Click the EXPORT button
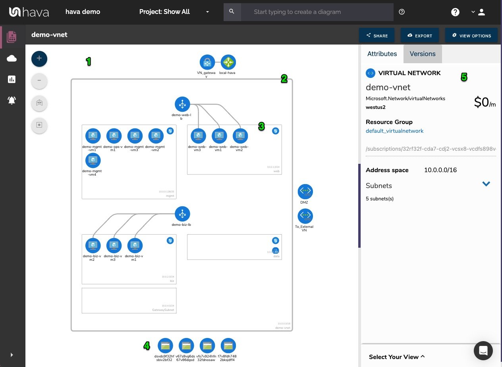502x367 pixels. (419, 35)
